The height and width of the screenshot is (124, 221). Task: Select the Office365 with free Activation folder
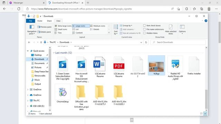click(x=81, y=98)
